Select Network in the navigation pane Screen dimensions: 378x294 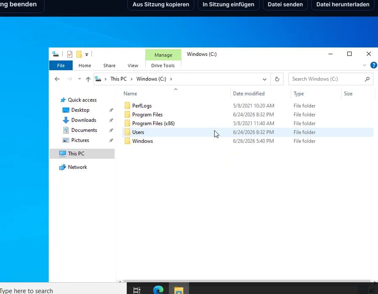tap(77, 167)
